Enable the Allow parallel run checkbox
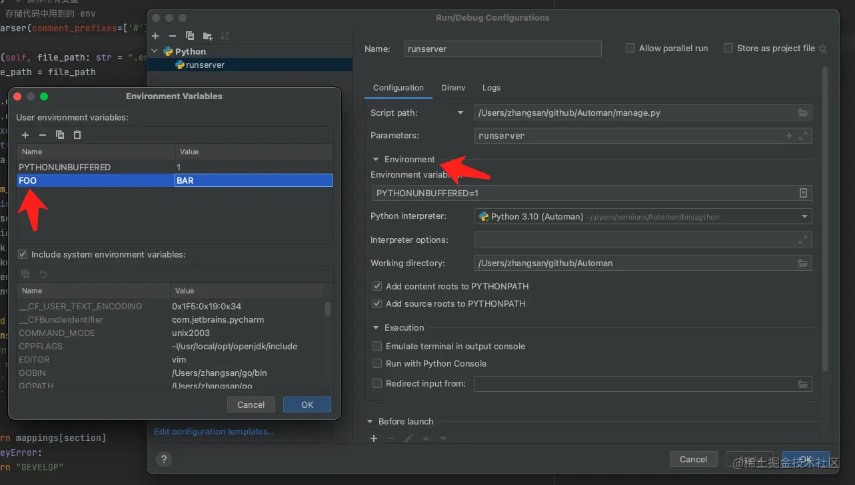Screen dimensions: 855x485 coord(630,49)
